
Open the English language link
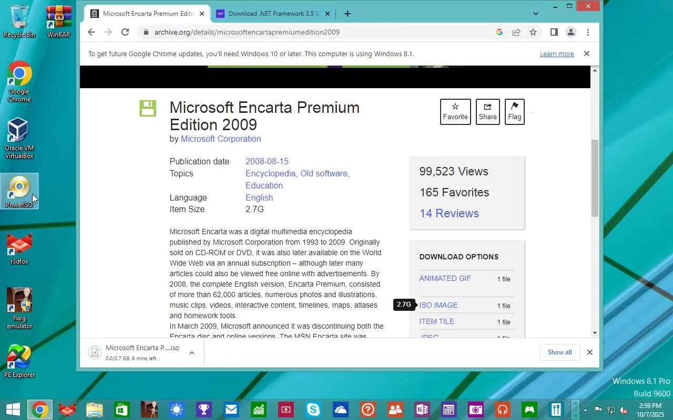click(x=259, y=197)
